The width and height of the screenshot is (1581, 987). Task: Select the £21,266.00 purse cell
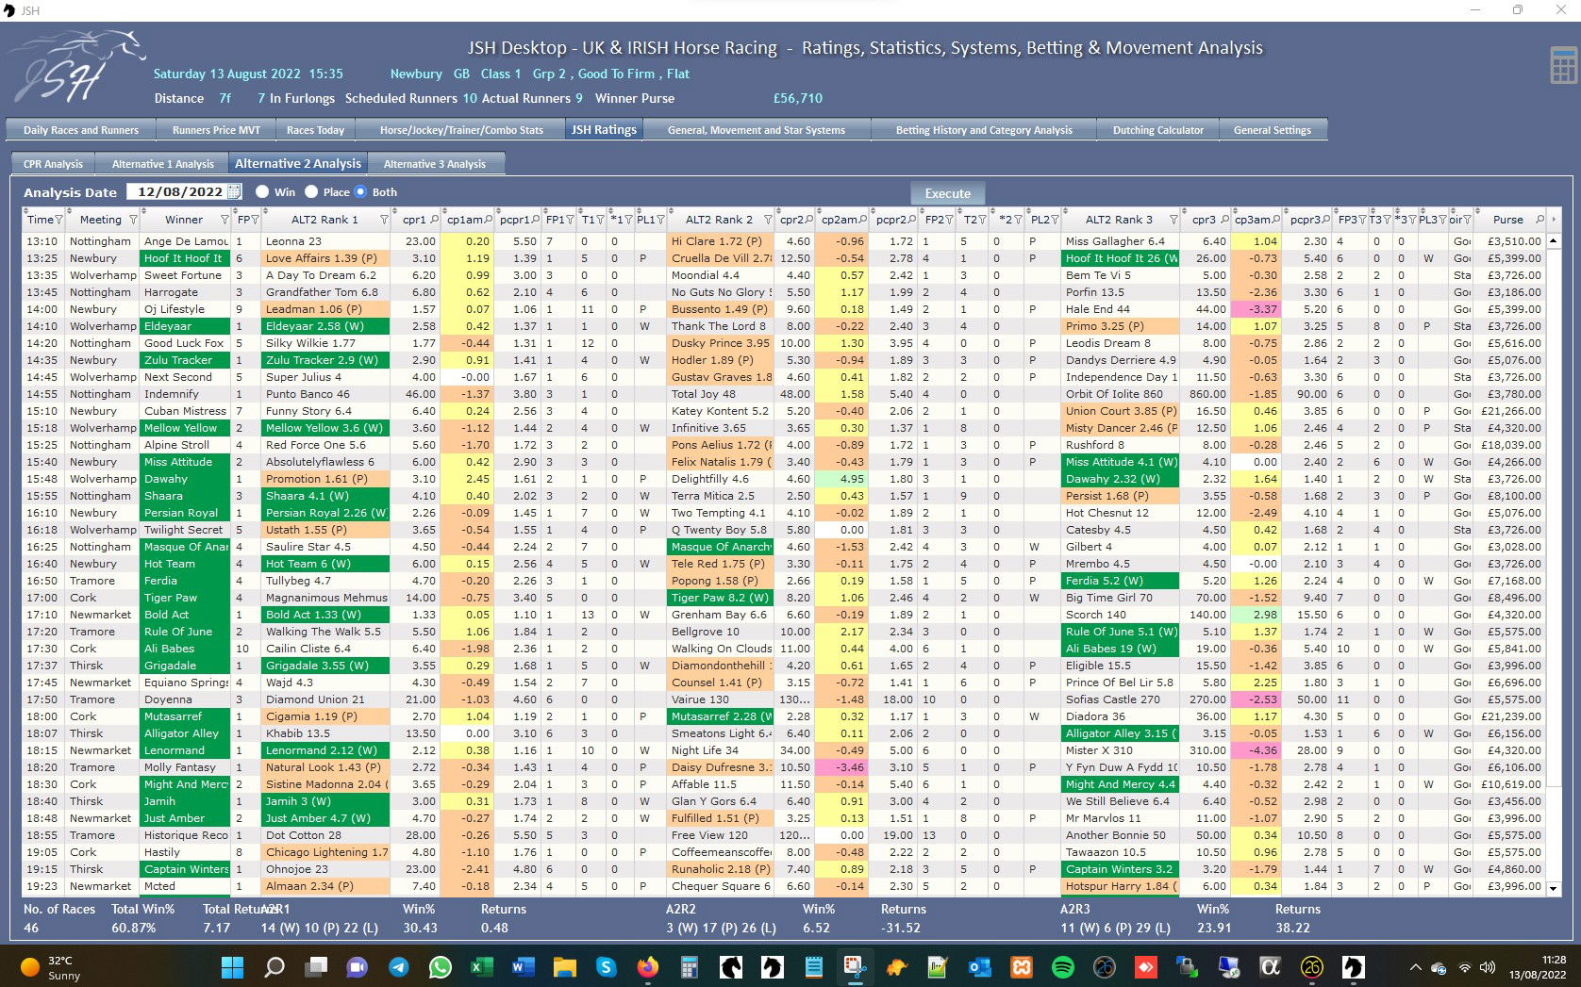[1510, 411]
